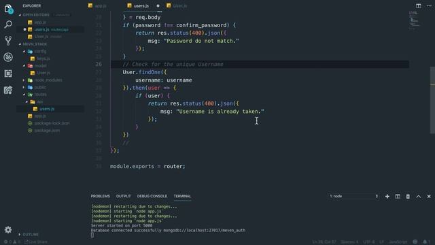Image resolution: width=435 pixels, height=245 pixels.
Task: Click in the terminal input cursor line
Action: [92, 235]
